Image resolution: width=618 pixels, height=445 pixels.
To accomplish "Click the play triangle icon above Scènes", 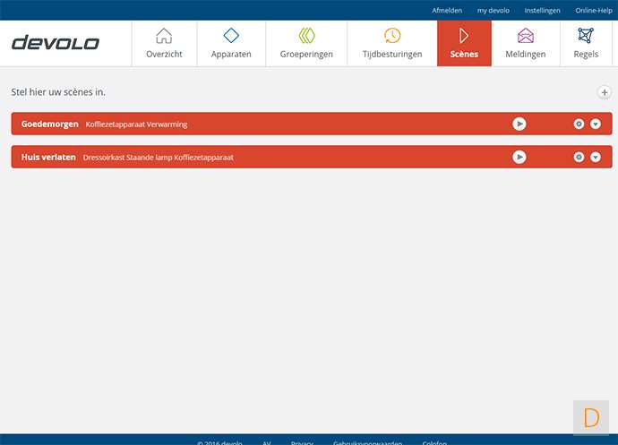I will pos(464,36).
